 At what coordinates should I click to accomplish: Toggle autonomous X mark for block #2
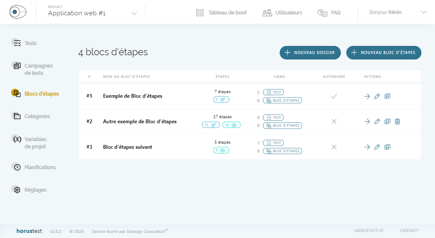click(x=334, y=122)
